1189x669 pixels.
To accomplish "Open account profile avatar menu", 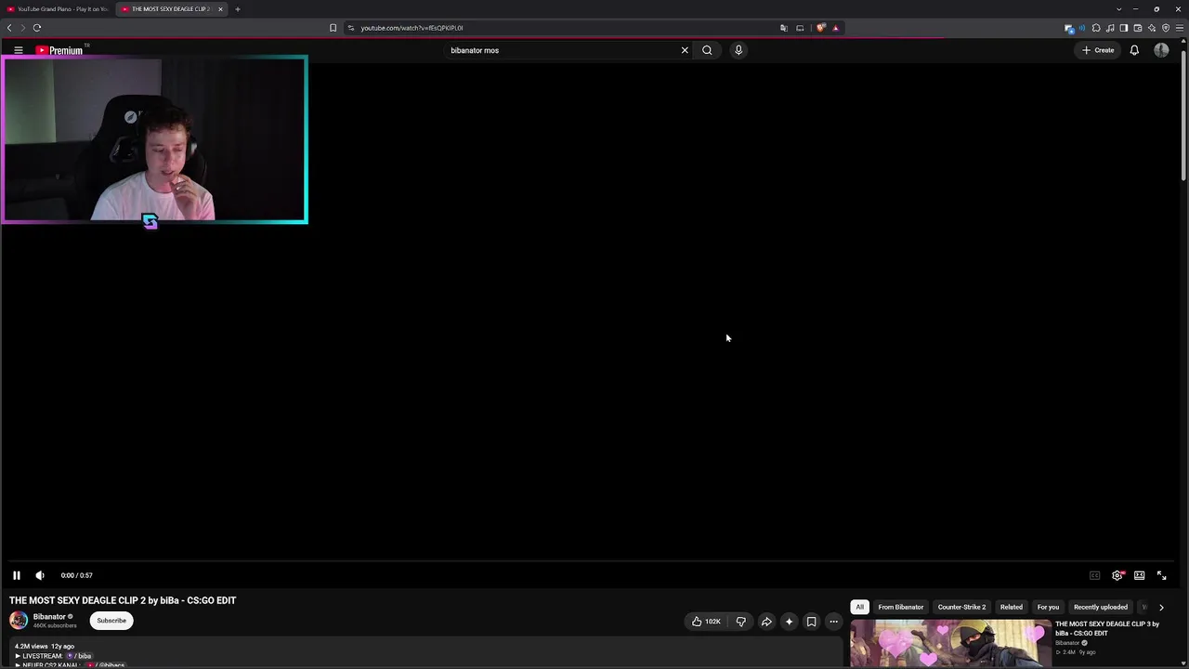I will click(x=1161, y=50).
